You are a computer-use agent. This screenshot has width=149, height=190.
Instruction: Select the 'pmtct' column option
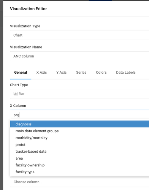click(79, 145)
